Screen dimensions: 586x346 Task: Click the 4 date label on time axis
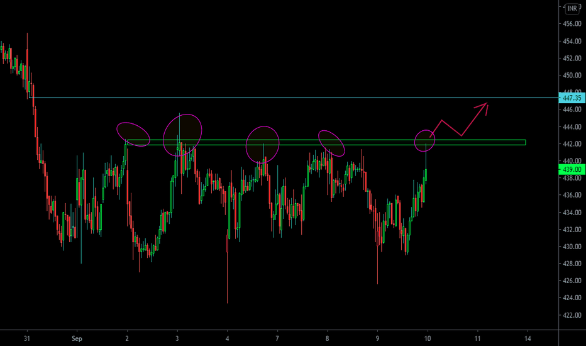227,338
